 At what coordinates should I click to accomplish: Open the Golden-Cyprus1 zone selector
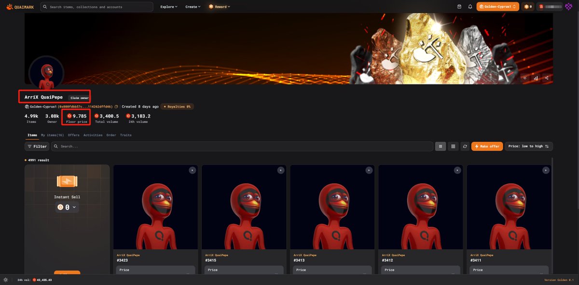pos(498,7)
